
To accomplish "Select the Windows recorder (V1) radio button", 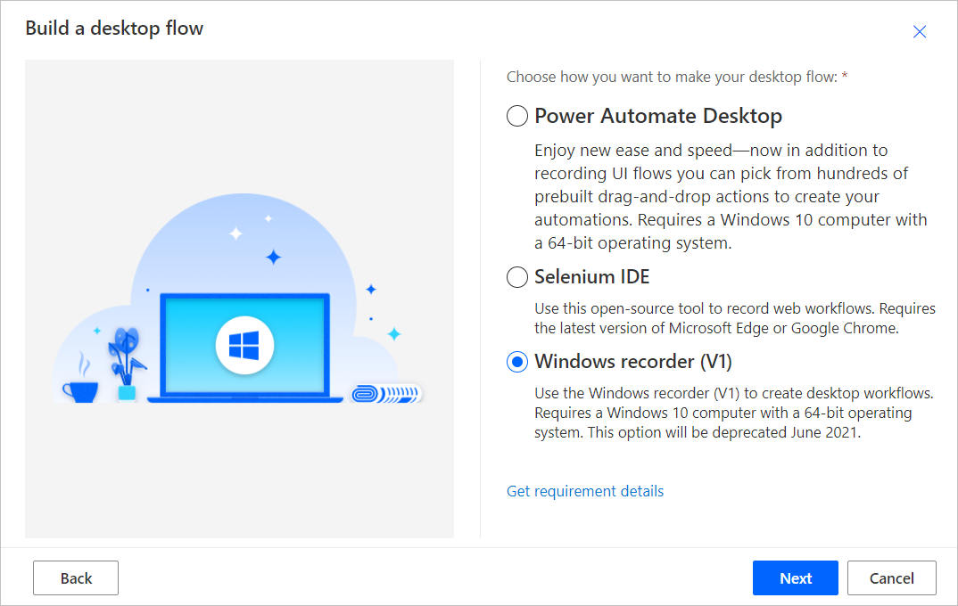I will pyautogui.click(x=516, y=362).
